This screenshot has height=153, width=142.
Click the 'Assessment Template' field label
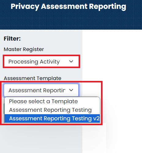[32, 78]
